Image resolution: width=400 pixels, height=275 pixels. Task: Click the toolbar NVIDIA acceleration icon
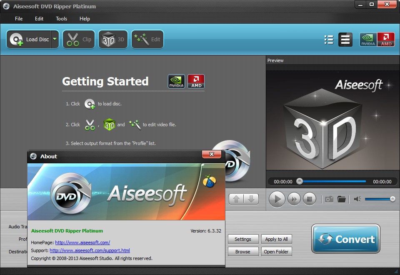368,40
